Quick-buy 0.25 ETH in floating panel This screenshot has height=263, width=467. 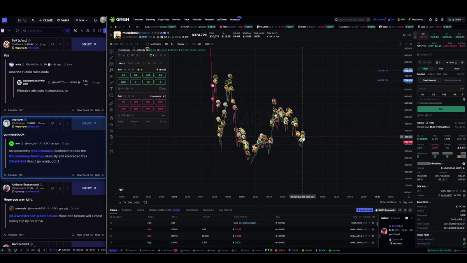(148, 75)
